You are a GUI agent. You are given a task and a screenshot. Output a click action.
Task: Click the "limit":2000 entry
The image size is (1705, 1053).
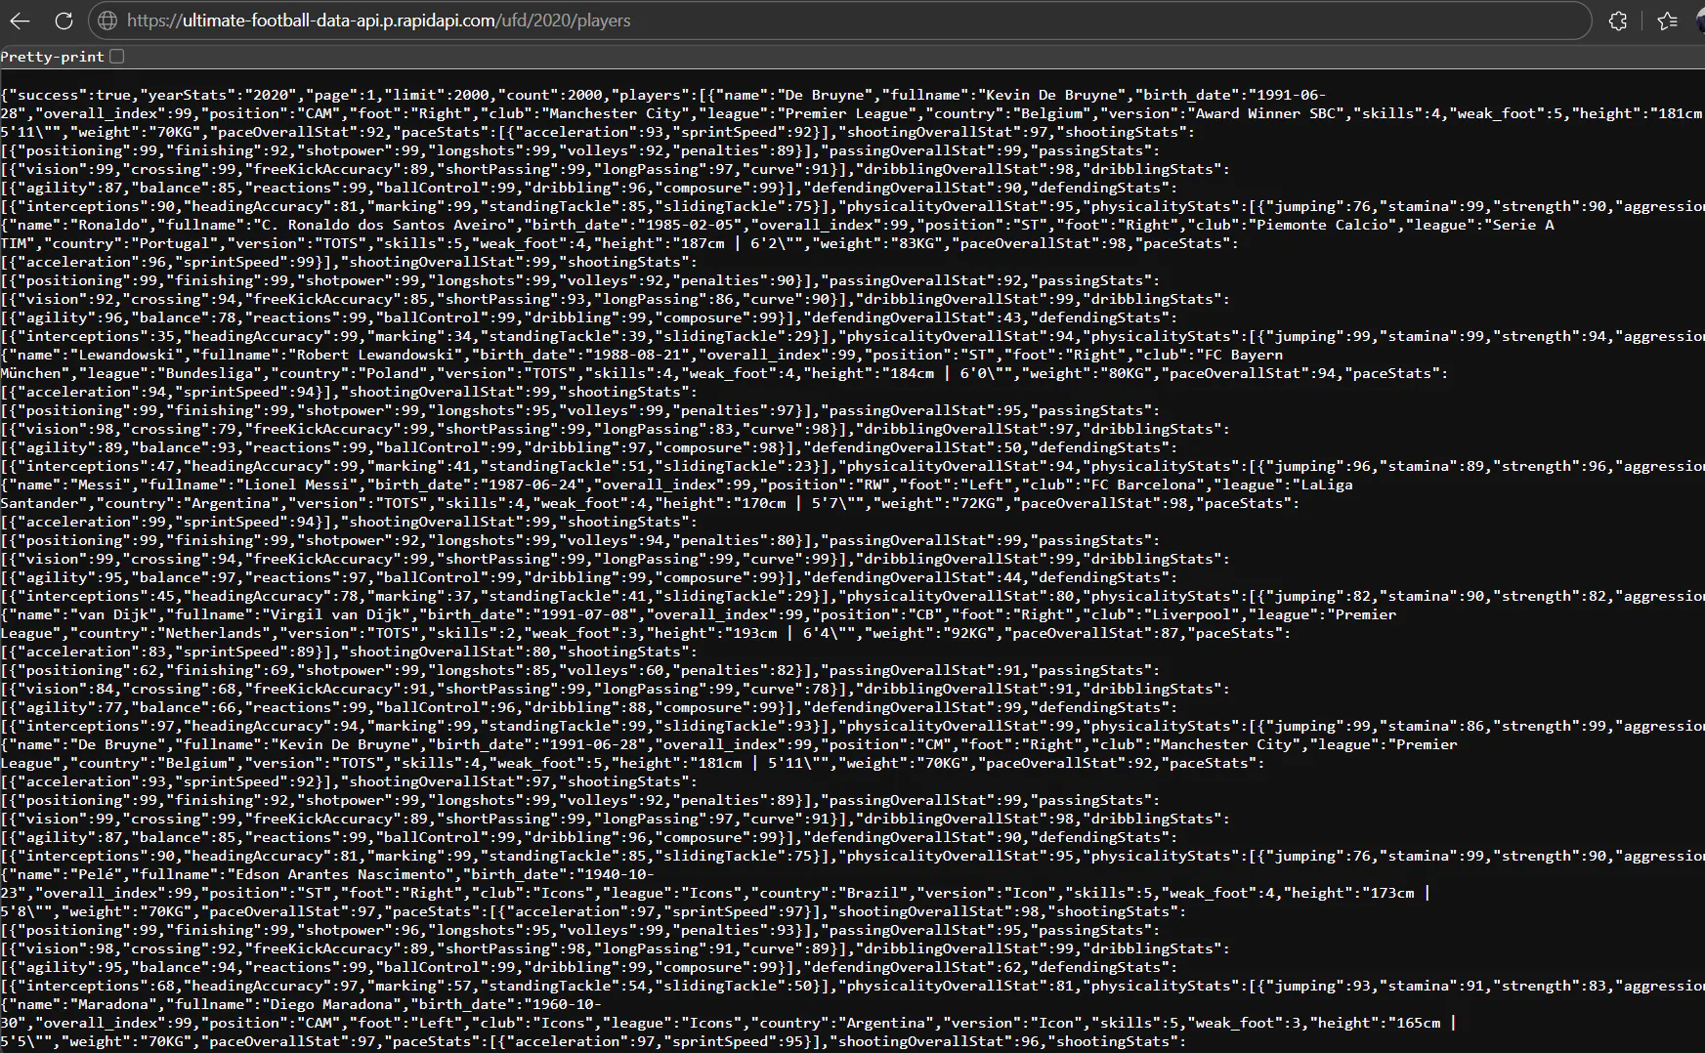439,95
